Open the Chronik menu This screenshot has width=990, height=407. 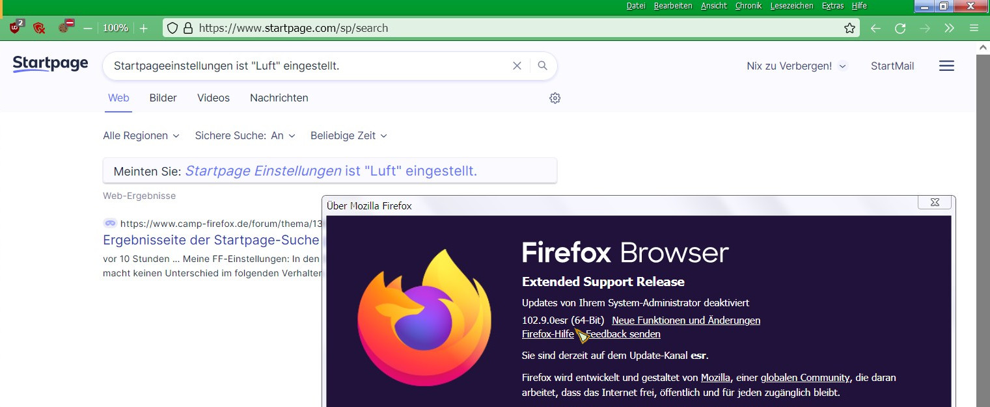[749, 6]
